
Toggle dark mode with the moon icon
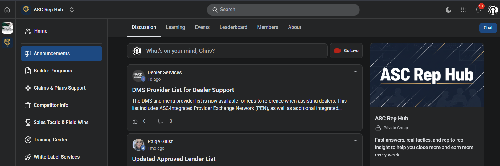click(x=449, y=10)
